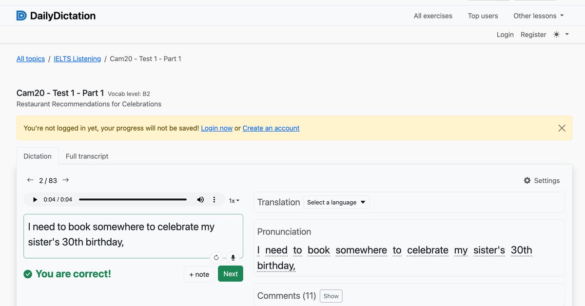Open IELTS Listening breadcrumb link

[x=78, y=58]
